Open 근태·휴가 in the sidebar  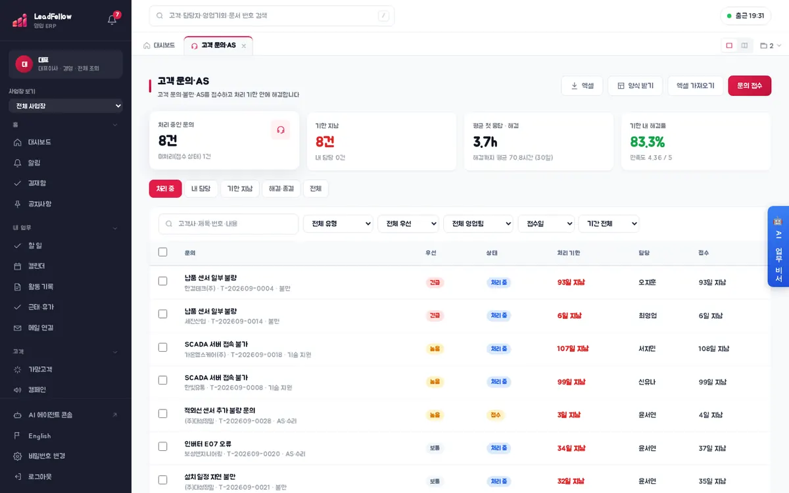[x=66, y=307]
